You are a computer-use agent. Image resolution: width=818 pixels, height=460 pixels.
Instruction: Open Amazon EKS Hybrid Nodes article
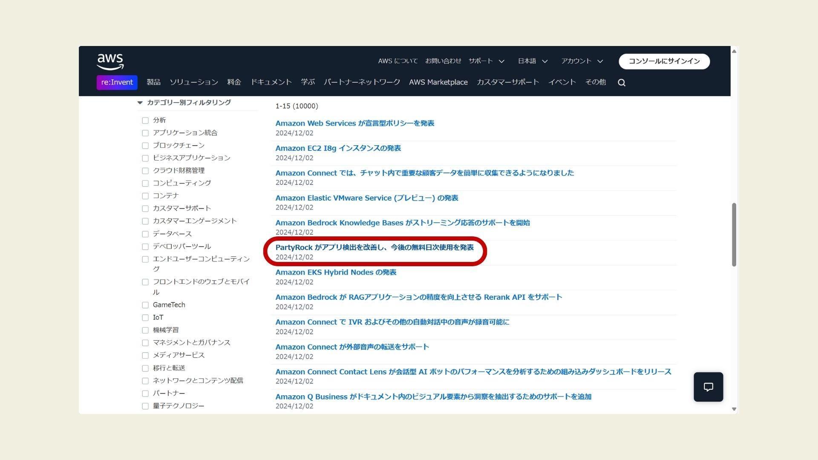(x=336, y=273)
